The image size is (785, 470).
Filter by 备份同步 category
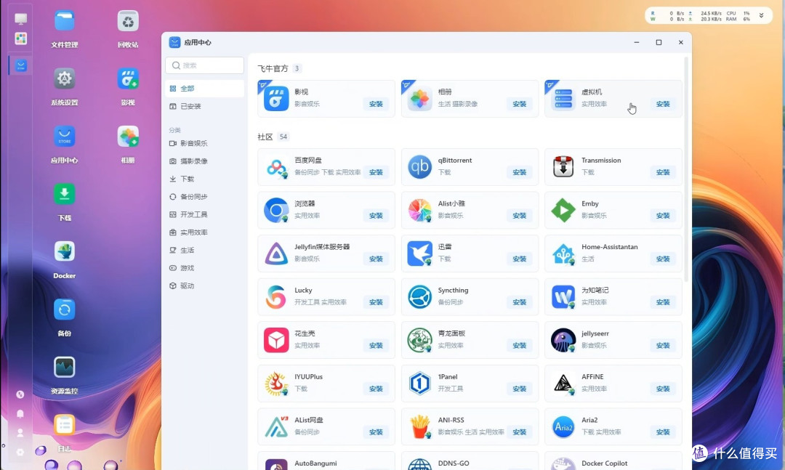[204, 197]
